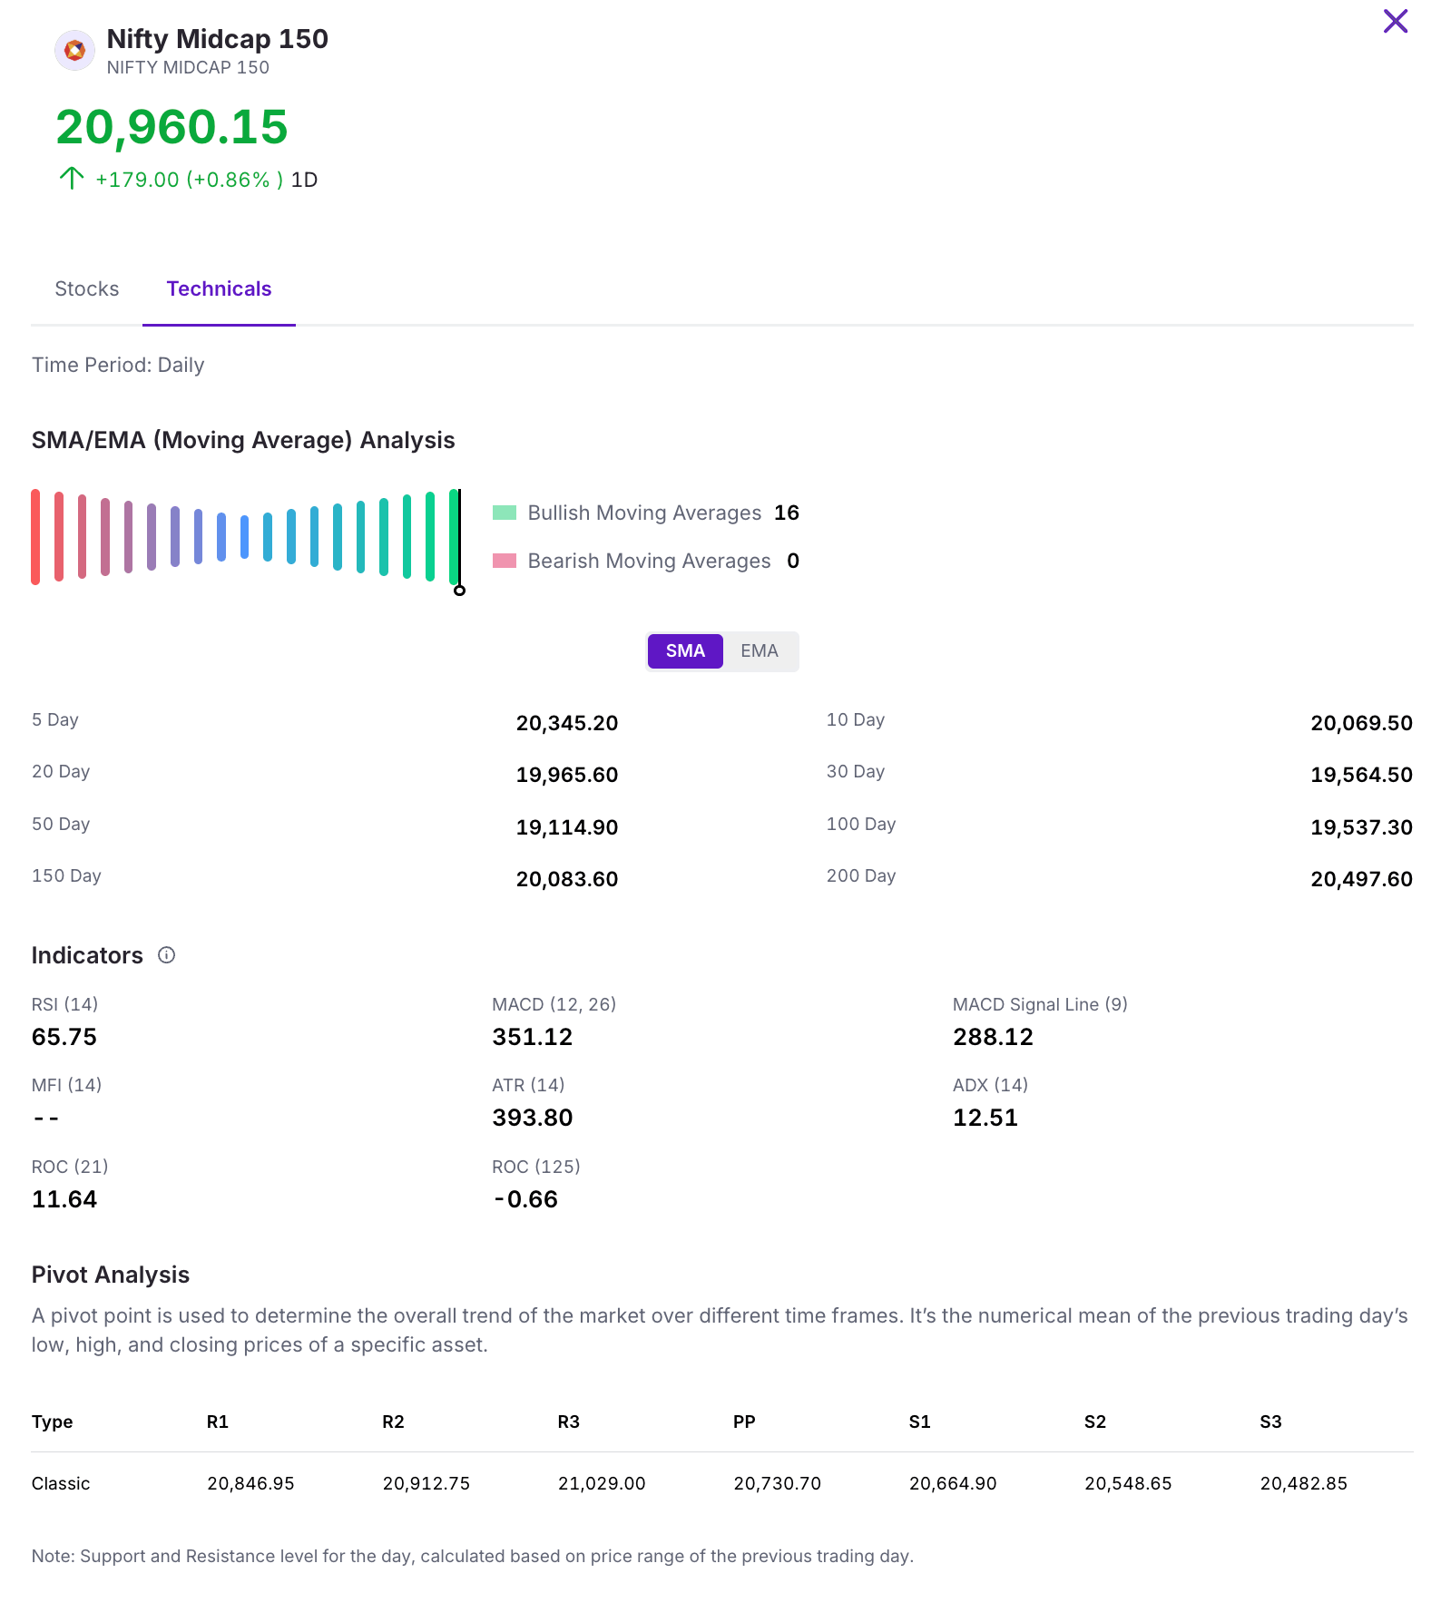
Task: Click the green up-arrow price change icon
Action: (x=71, y=179)
